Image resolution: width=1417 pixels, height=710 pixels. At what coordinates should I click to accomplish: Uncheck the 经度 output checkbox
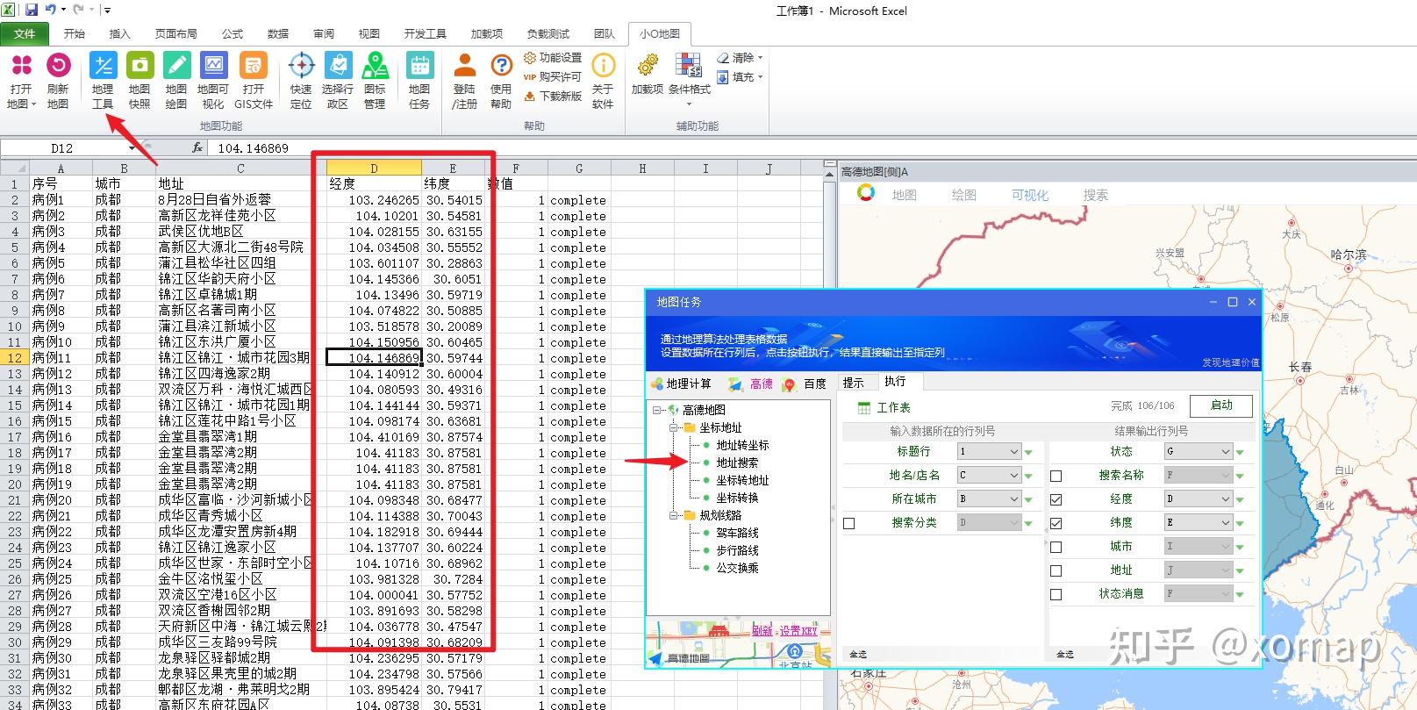tap(1056, 499)
